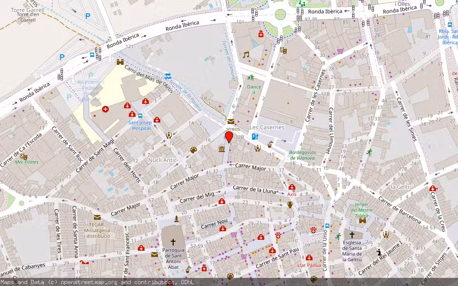Click the drinking fountain icon on Les Casernes street
The height and width of the screenshot is (286, 458).
pos(271,144)
